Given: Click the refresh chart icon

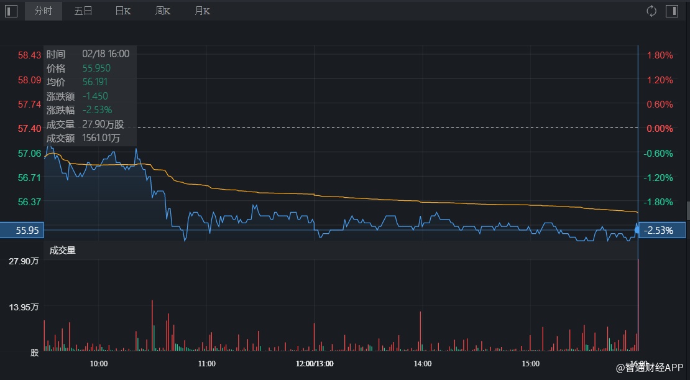Looking at the screenshot, I should click(651, 11).
